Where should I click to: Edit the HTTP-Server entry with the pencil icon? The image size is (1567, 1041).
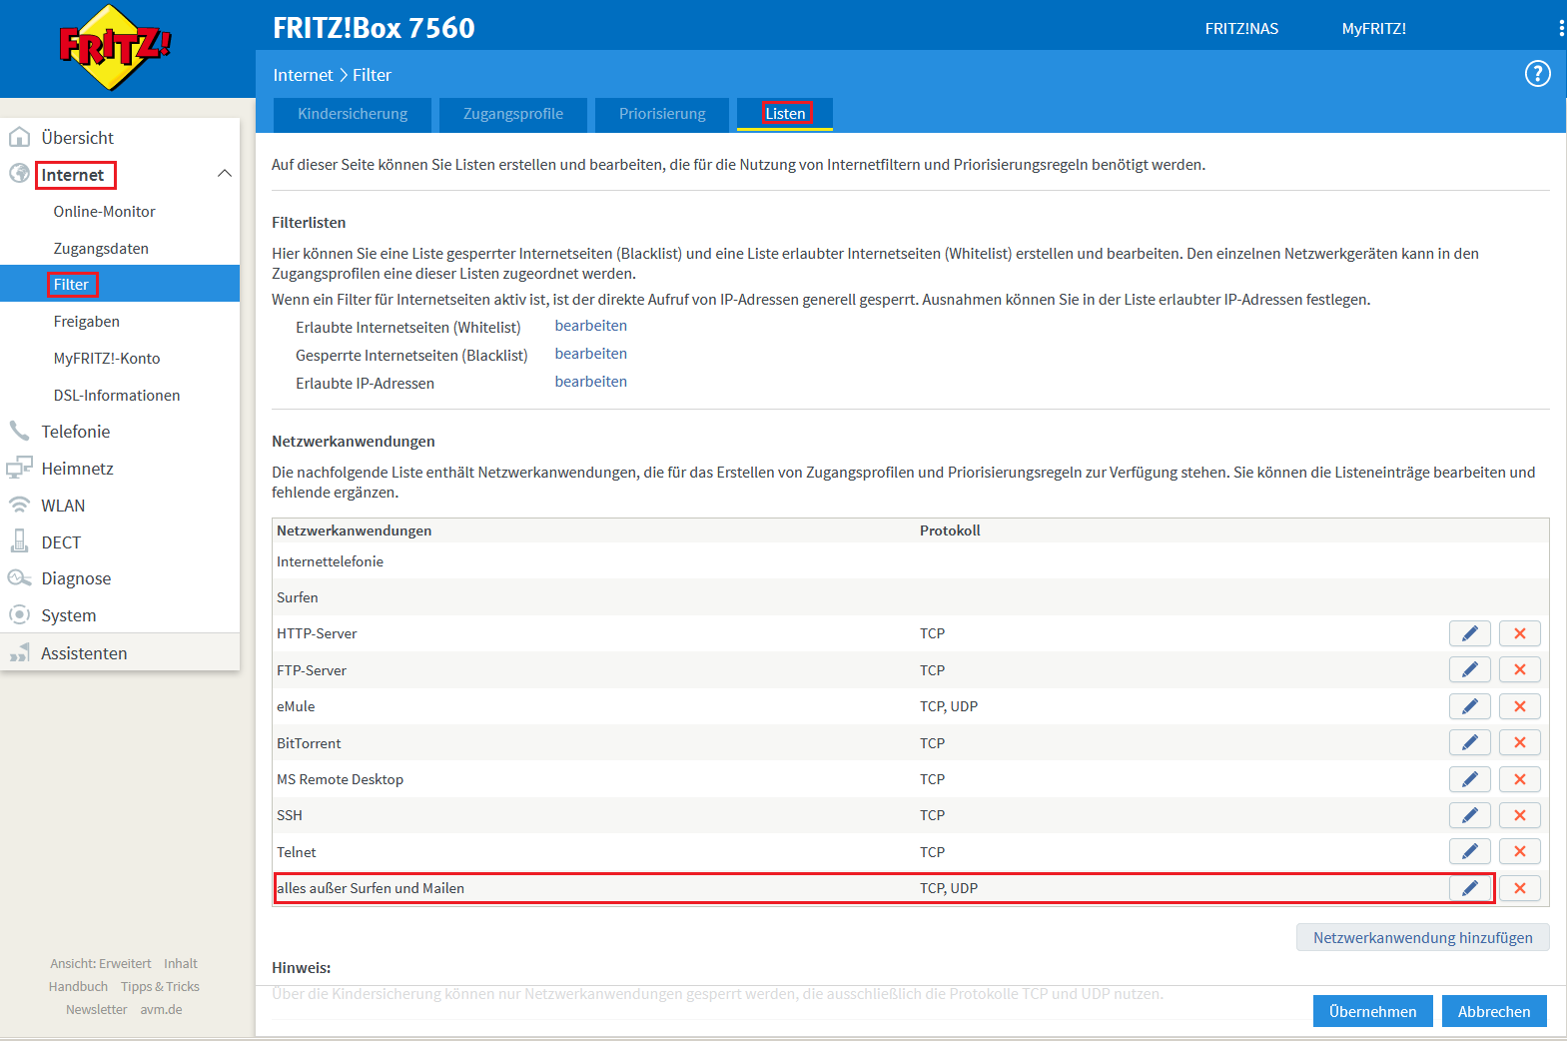click(1469, 633)
